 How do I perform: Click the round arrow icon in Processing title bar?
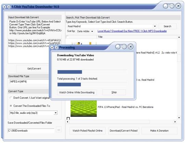tap(57, 47)
